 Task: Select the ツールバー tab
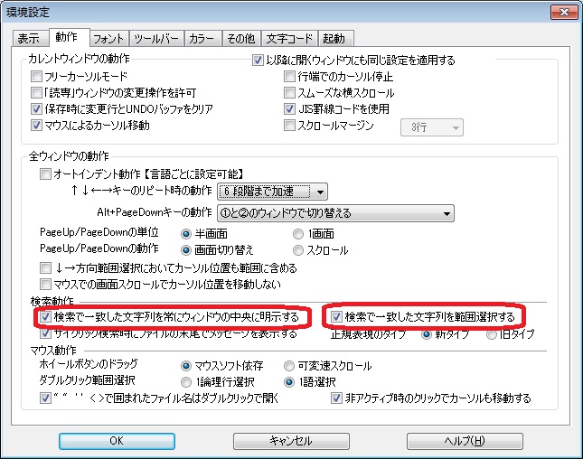pyautogui.click(x=157, y=39)
